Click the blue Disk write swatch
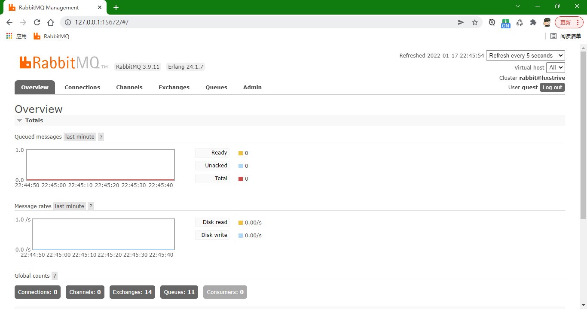 pos(241,236)
